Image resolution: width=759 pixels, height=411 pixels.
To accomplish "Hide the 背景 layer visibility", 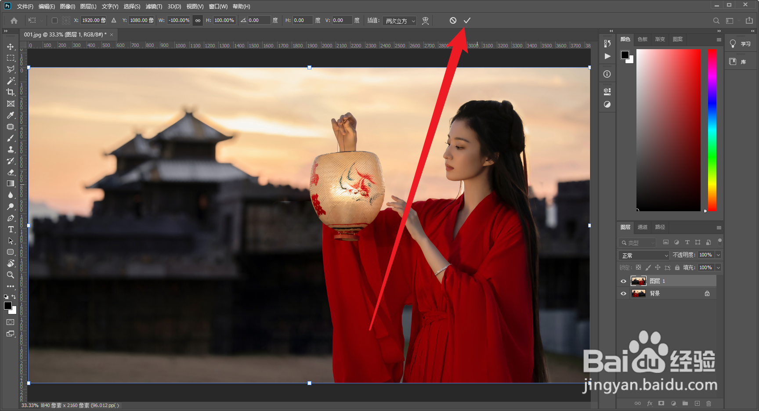I will [623, 293].
